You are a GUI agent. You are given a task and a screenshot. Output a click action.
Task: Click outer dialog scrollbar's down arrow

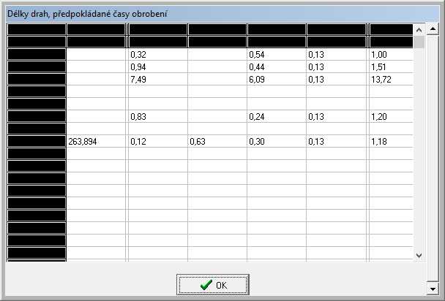click(433, 289)
